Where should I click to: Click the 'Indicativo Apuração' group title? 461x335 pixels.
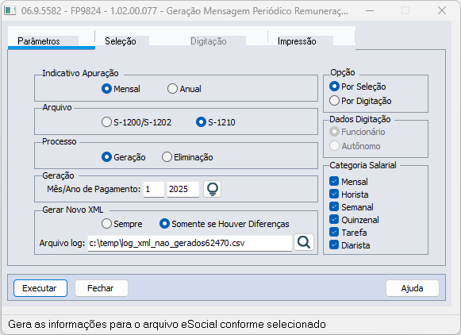tap(80, 73)
